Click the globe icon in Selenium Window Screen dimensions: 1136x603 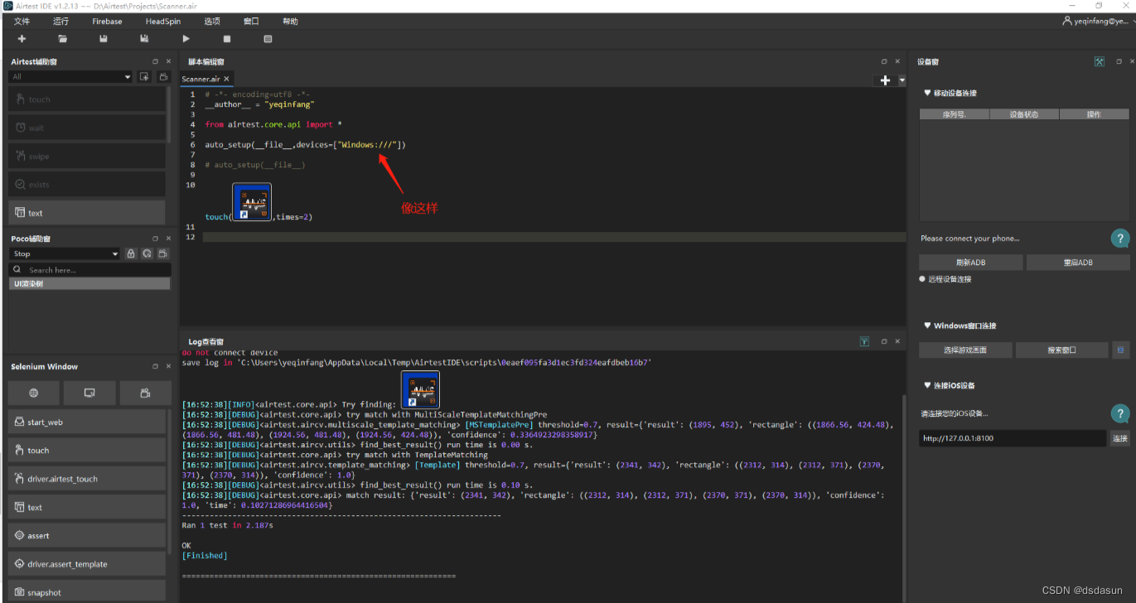[34, 393]
